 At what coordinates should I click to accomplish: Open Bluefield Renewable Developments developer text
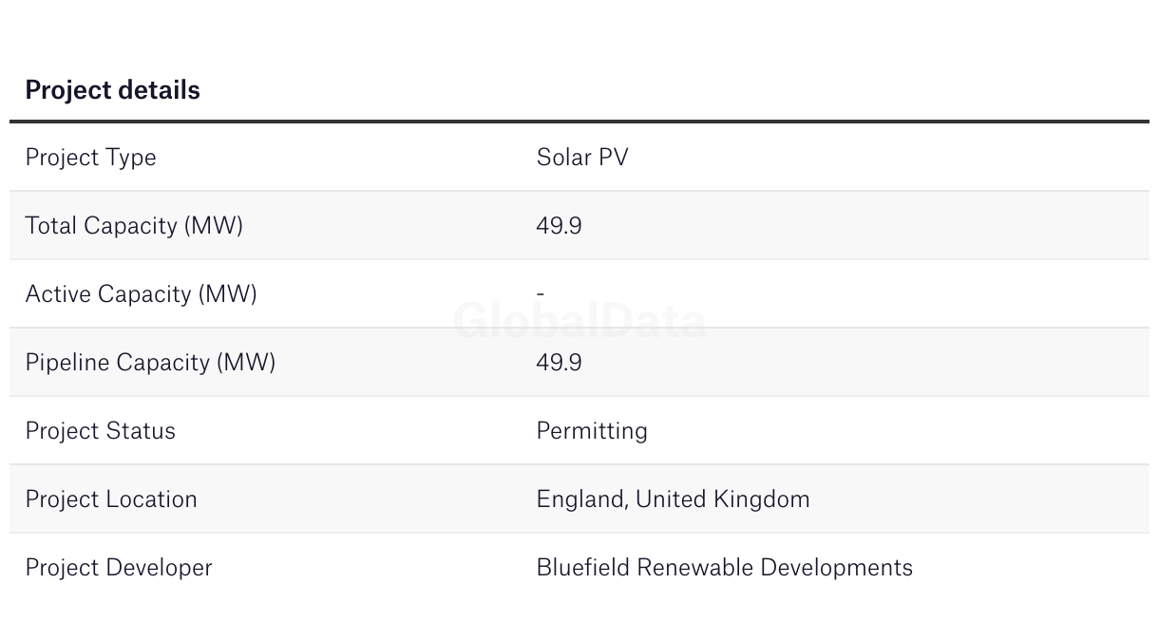point(725,568)
